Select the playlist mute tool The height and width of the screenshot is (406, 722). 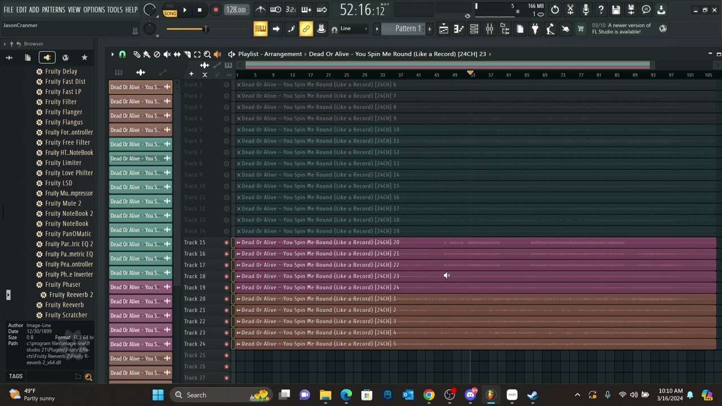click(167, 54)
